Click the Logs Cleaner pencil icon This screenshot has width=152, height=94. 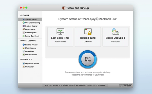24,29
